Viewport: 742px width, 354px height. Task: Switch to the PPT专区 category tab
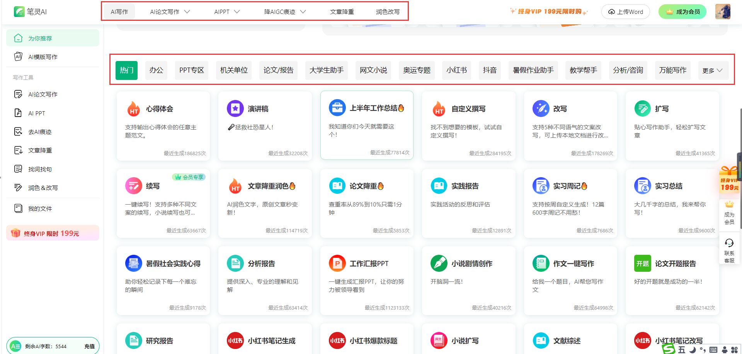point(192,70)
